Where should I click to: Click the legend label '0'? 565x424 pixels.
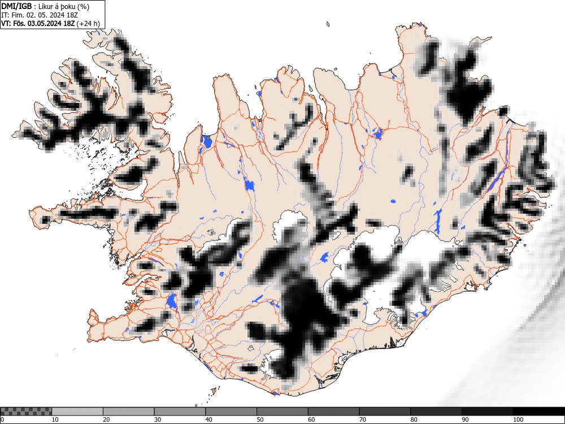(x=2, y=419)
